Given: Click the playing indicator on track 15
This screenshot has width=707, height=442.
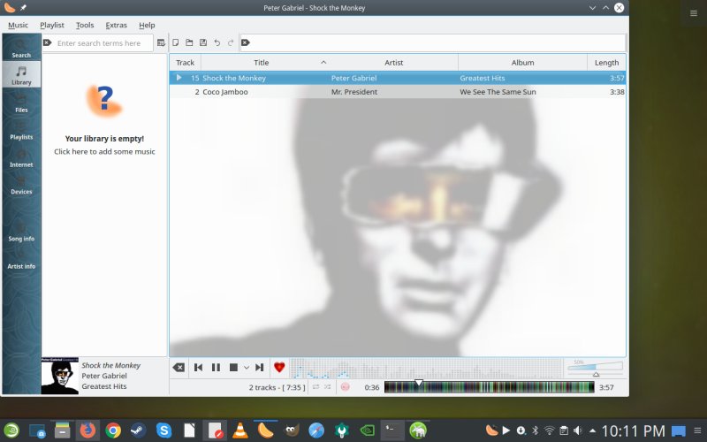Looking at the screenshot, I should click(179, 78).
